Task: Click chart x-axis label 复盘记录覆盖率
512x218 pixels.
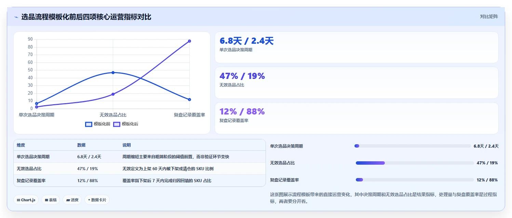Action: [x=189, y=115]
